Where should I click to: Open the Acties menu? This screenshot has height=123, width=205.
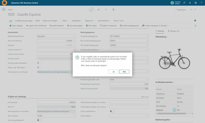(x=65, y=21)
